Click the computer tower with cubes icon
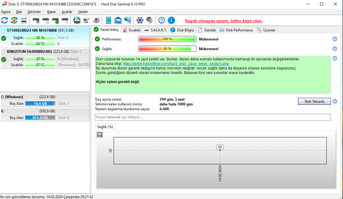Screen dimensions: 343x199 click(x=96, y=20)
